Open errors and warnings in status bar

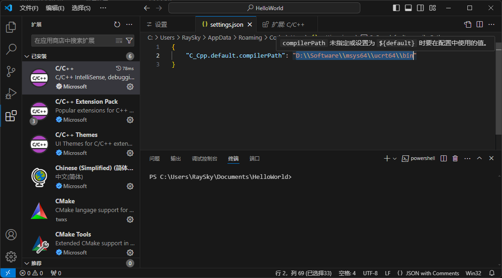(31, 273)
